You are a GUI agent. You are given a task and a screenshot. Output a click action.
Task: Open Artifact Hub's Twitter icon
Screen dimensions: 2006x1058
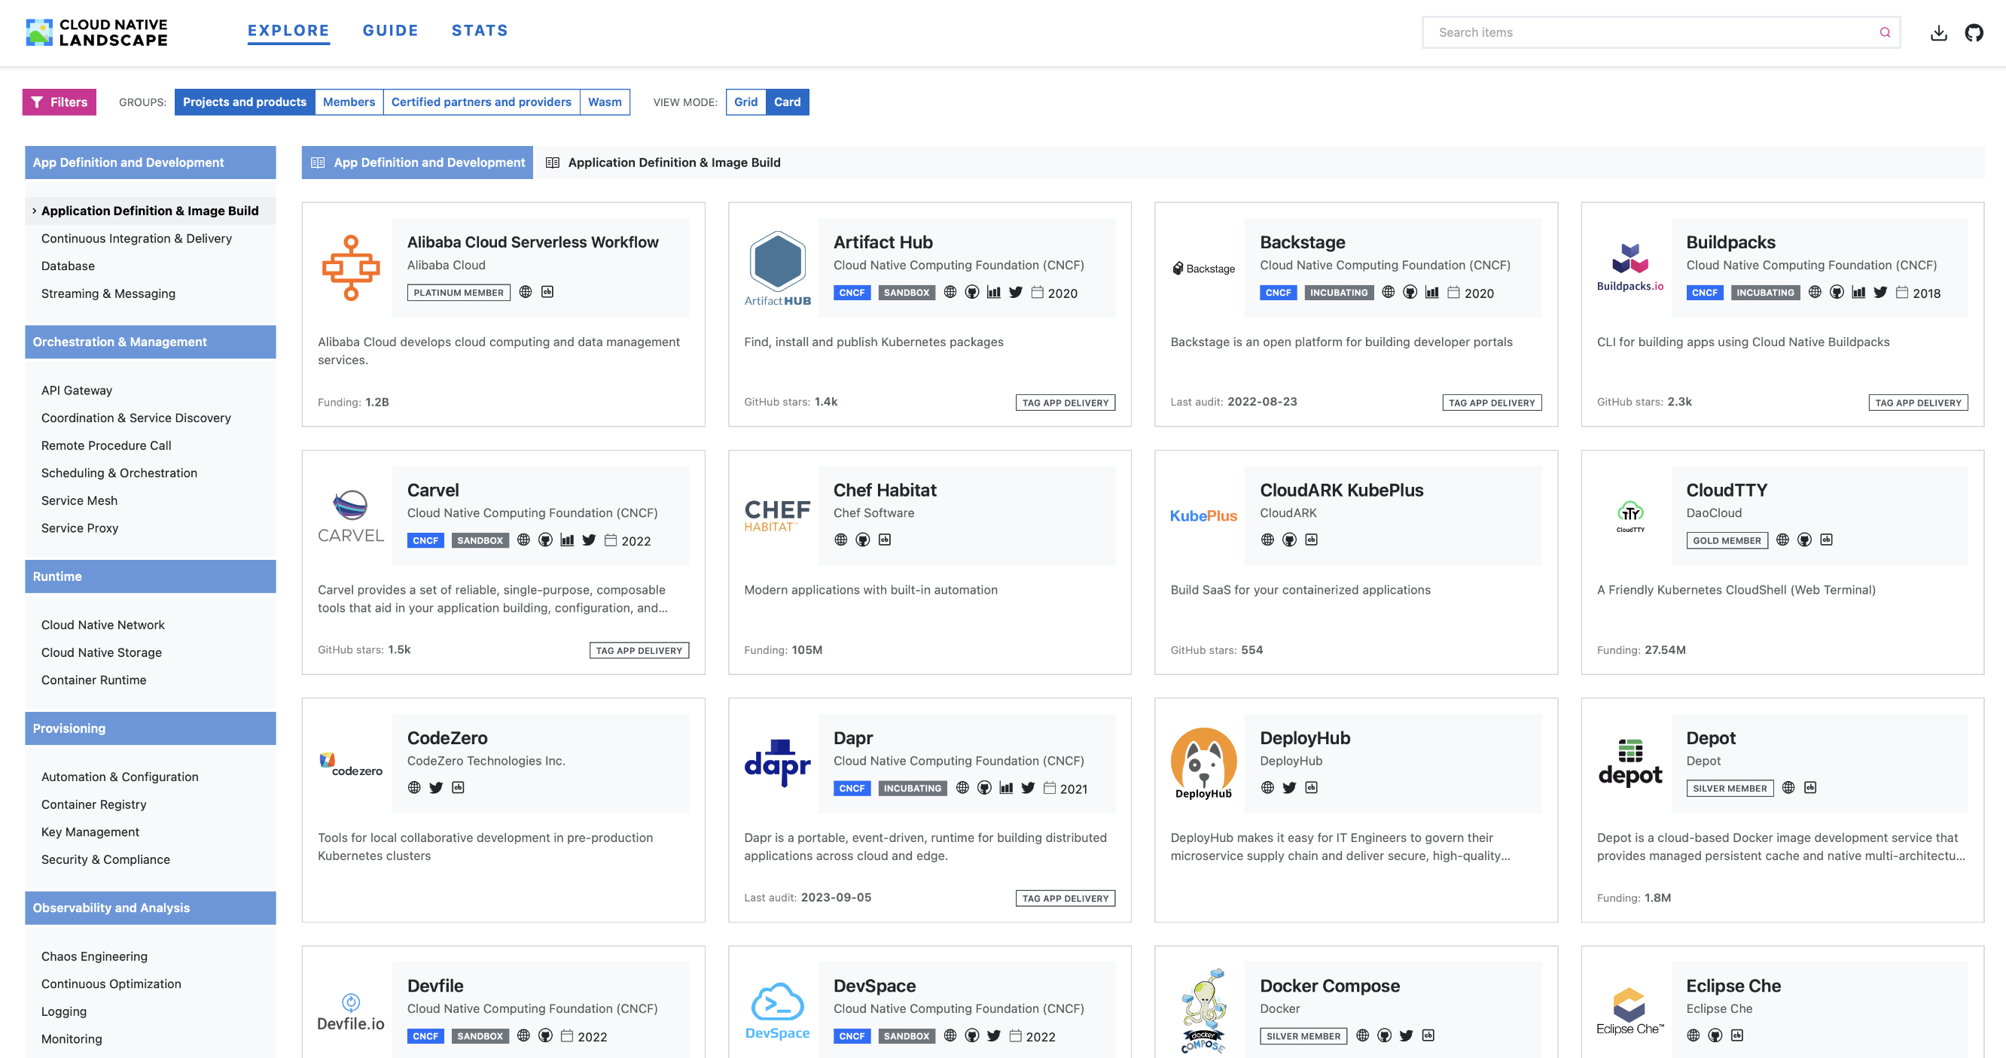click(x=1016, y=293)
